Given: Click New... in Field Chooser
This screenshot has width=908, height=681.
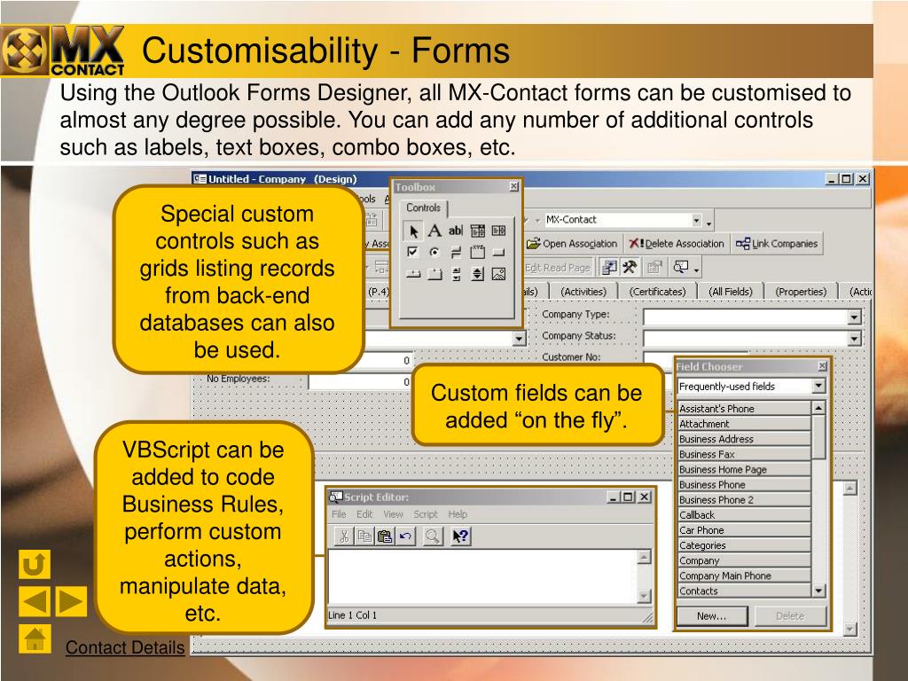Looking at the screenshot, I should (x=712, y=616).
